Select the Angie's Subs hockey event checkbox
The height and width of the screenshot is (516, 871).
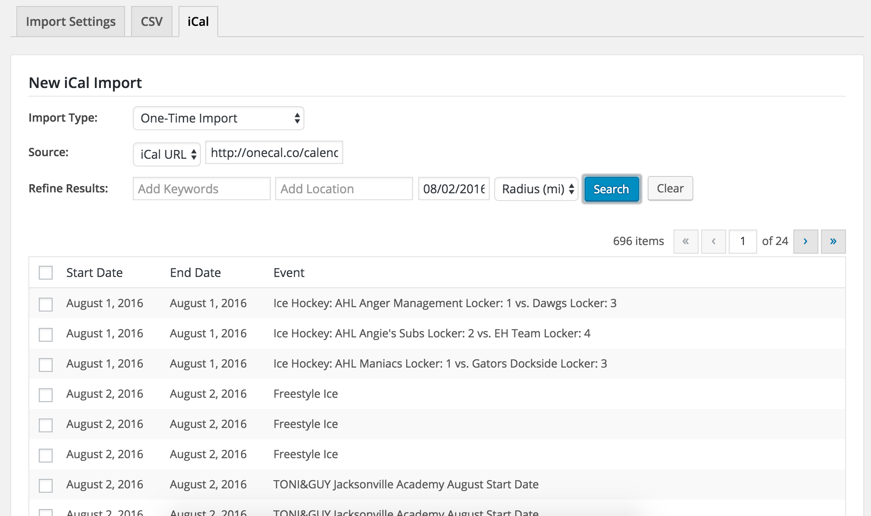[46, 334]
